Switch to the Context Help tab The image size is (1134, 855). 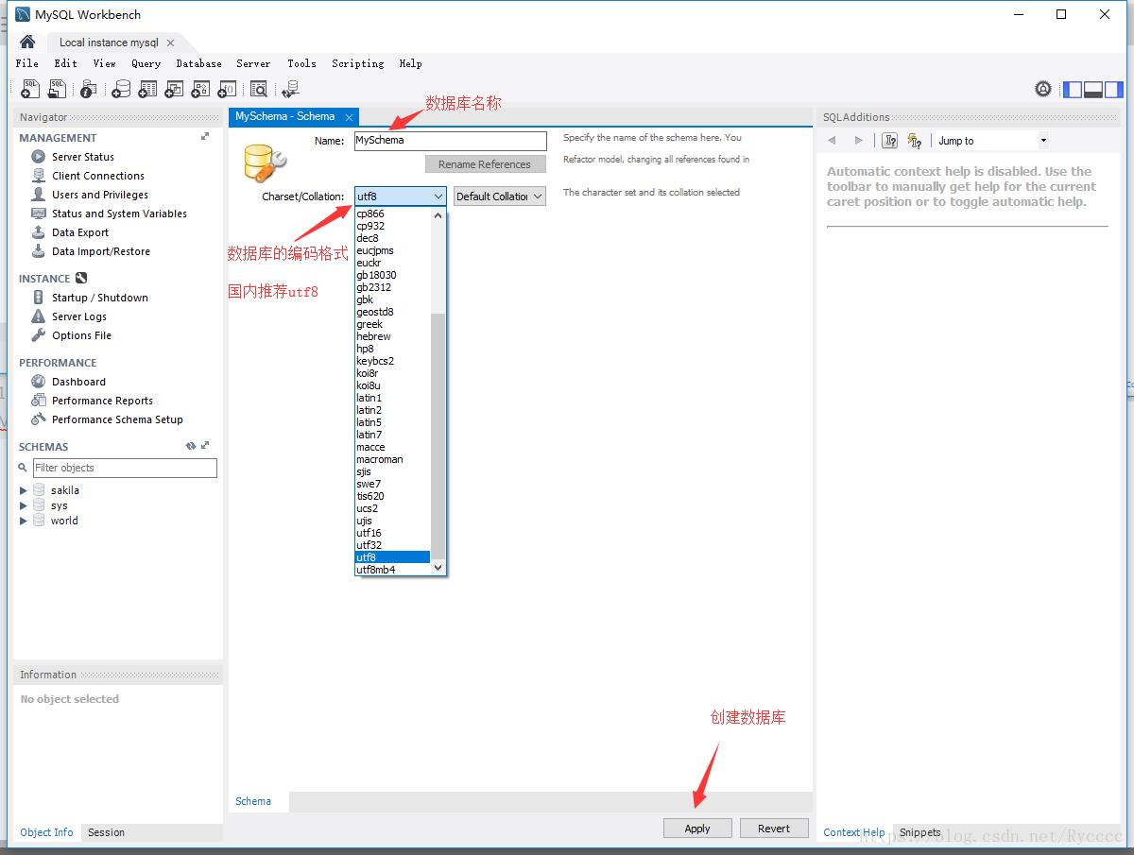point(854,832)
